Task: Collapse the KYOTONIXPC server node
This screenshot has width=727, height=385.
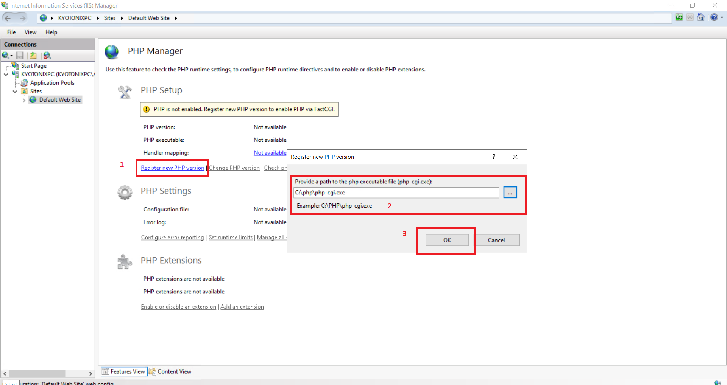Action: click(x=6, y=75)
